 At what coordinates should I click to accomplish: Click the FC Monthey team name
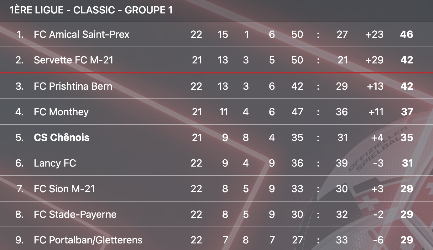pyautogui.click(x=61, y=112)
